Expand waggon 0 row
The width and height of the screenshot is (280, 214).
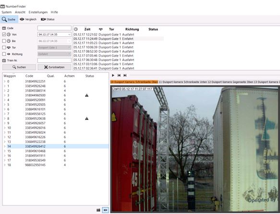coord(5,81)
